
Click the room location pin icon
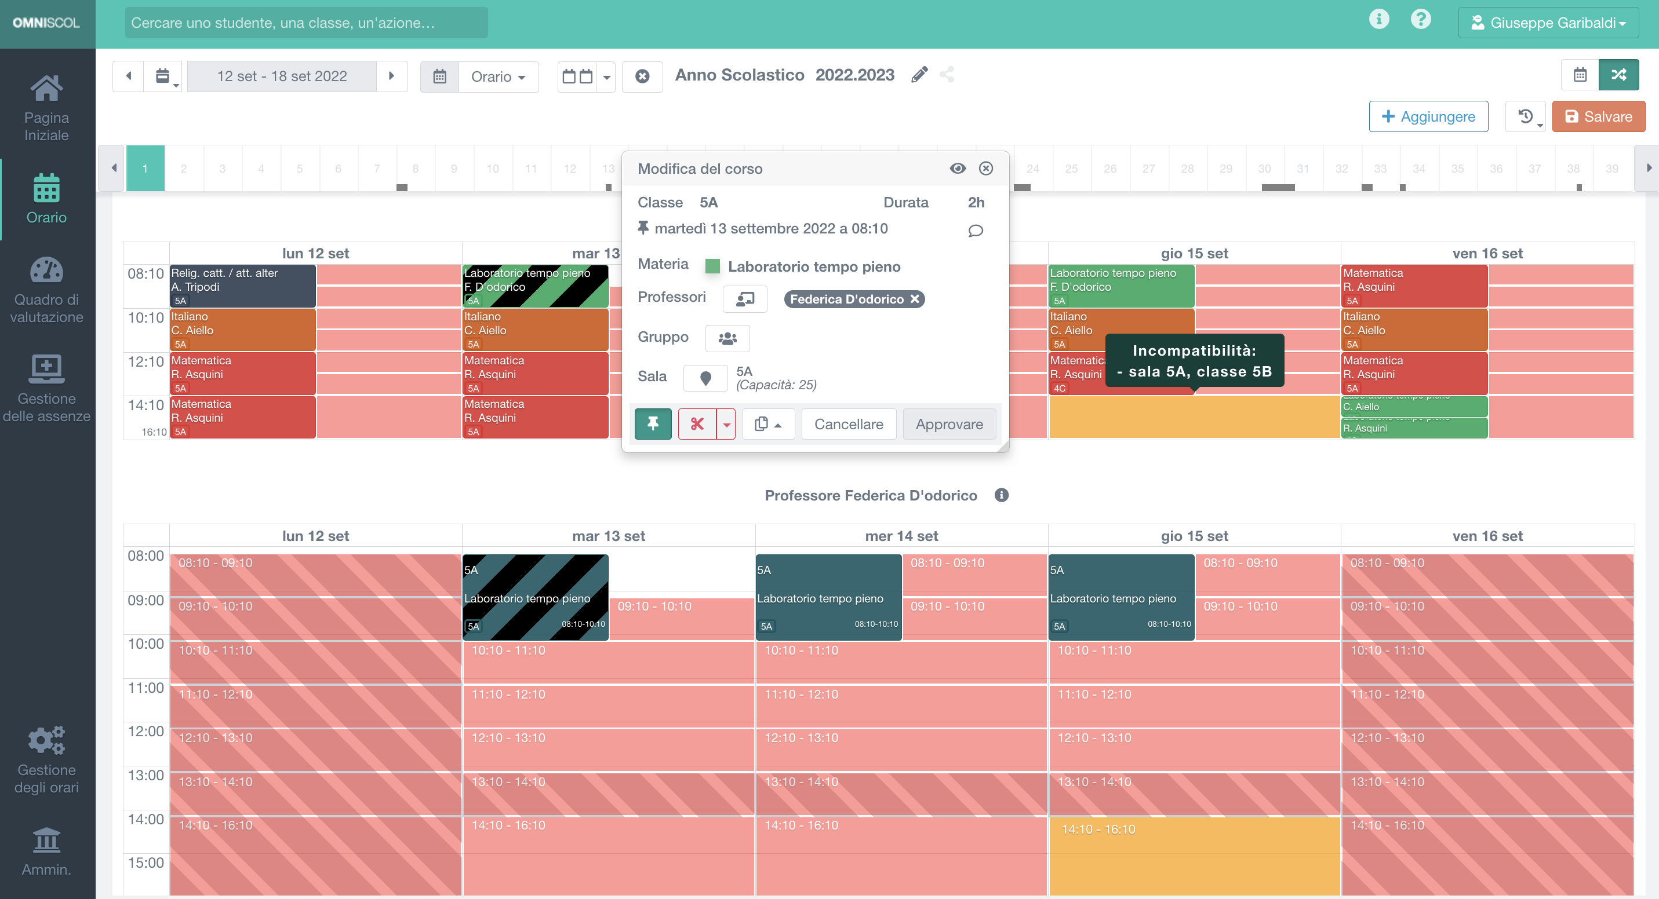pyautogui.click(x=705, y=378)
